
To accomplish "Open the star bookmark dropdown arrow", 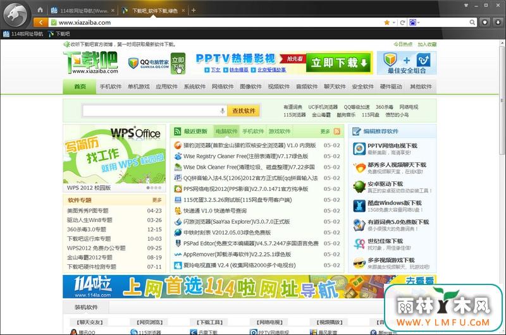I will click(x=394, y=23).
